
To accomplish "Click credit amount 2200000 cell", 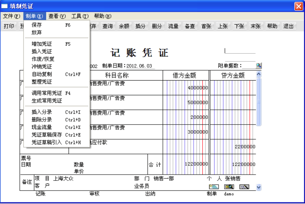I will (x=233, y=146).
